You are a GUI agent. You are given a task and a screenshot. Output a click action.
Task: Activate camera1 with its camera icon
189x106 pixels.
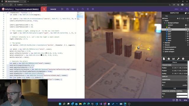coord(186,25)
